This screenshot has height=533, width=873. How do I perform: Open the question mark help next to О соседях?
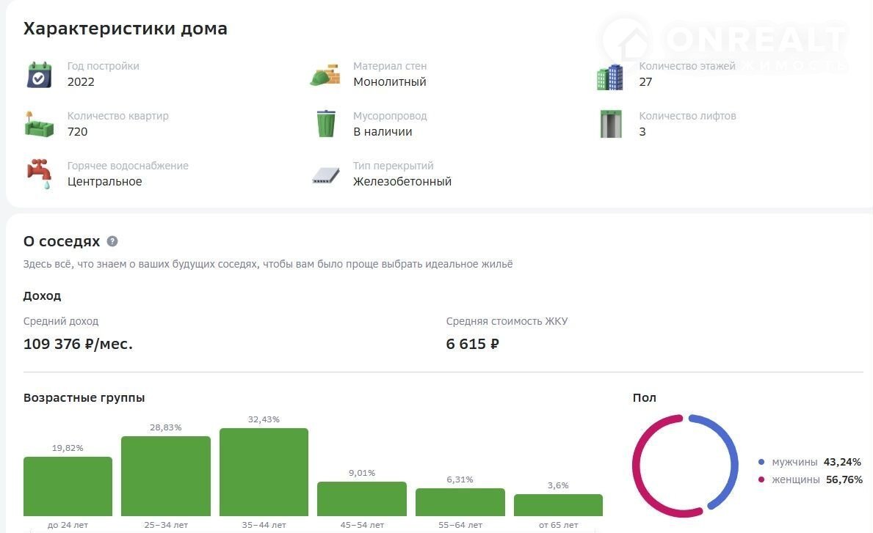(x=112, y=241)
